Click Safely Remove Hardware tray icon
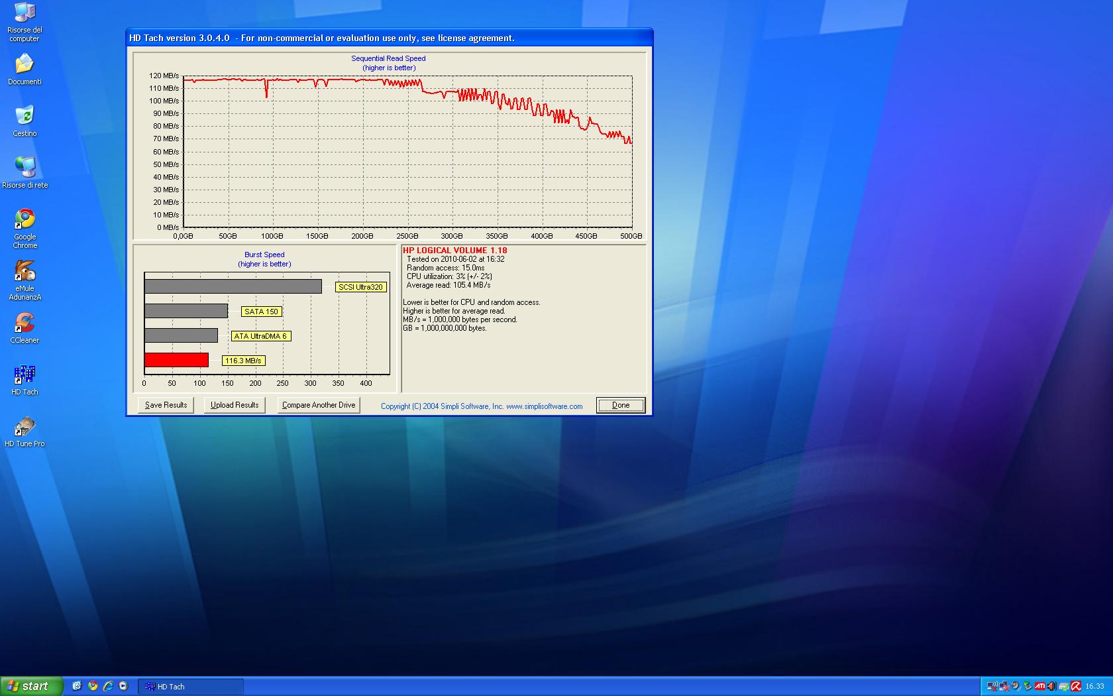This screenshot has height=696, width=1113. click(1028, 686)
